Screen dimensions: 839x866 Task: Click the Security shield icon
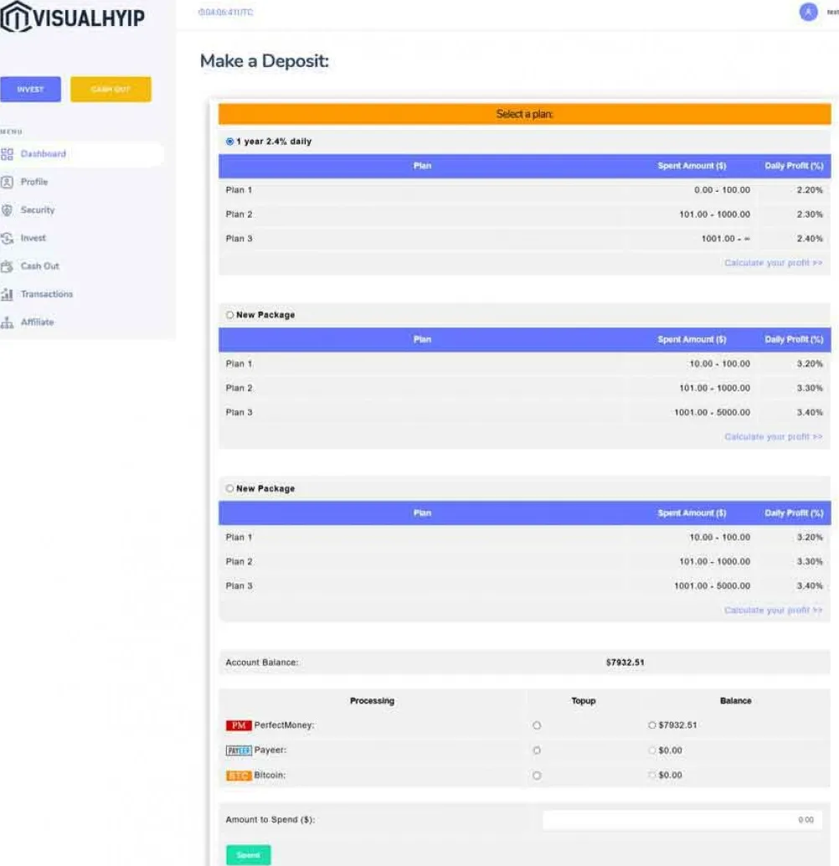click(7, 210)
